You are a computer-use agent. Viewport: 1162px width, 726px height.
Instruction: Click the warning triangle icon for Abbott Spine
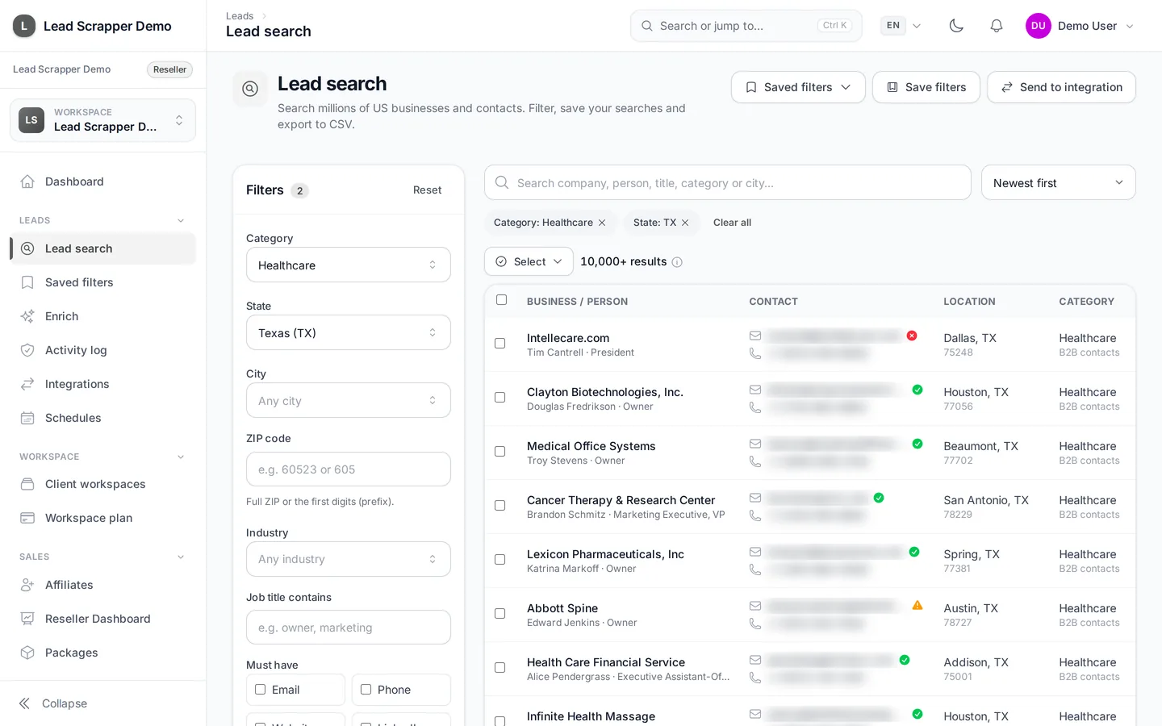pyautogui.click(x=917, y=605)
